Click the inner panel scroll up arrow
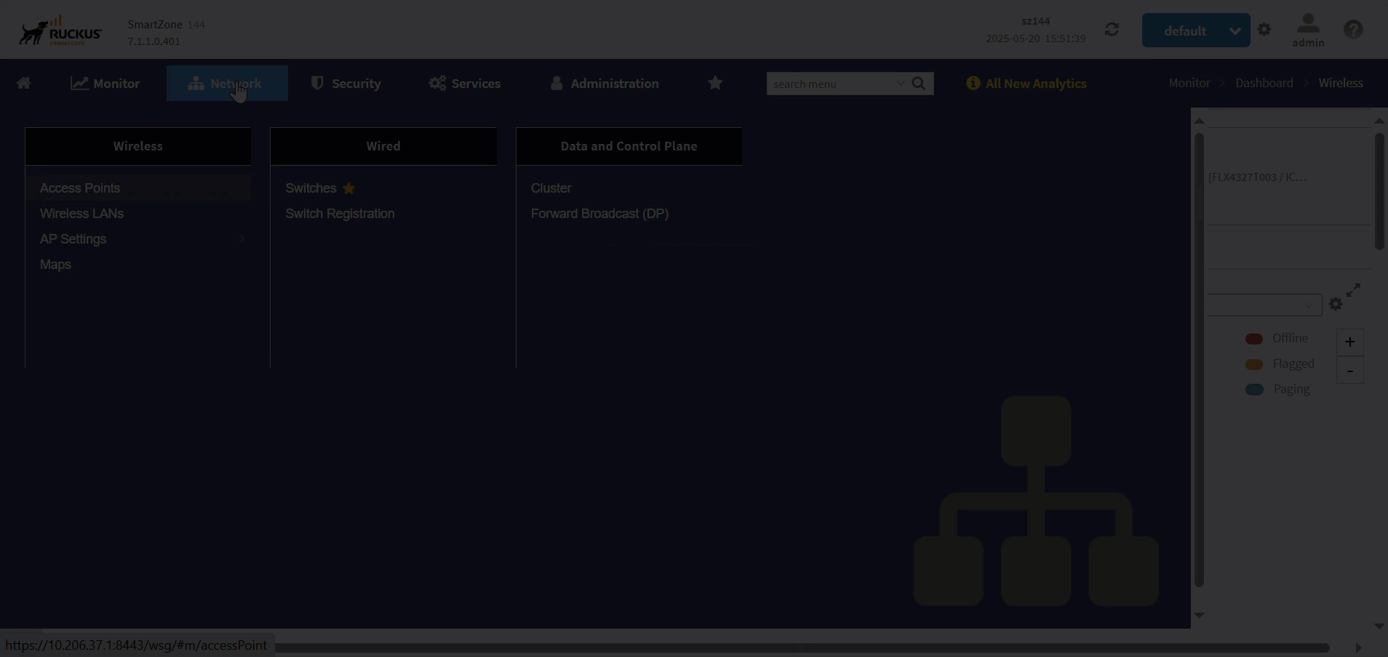This screenshot has height=657, width=1388. (x=1200, y=121)
